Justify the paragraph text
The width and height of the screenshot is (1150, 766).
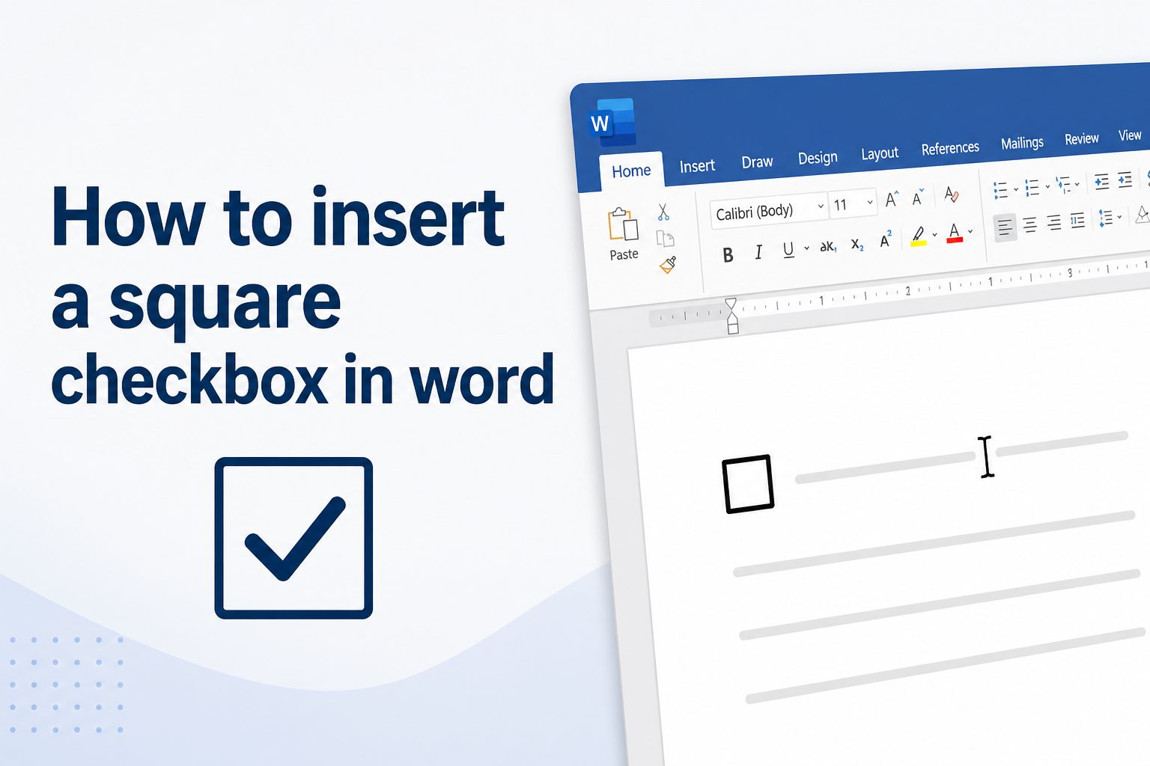[x=1078, y=220]
